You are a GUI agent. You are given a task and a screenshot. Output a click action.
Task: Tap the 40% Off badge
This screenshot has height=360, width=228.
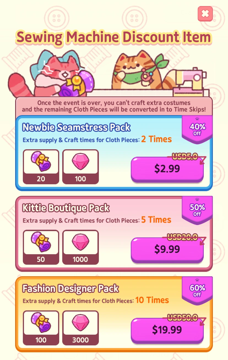tap(197, 129)
